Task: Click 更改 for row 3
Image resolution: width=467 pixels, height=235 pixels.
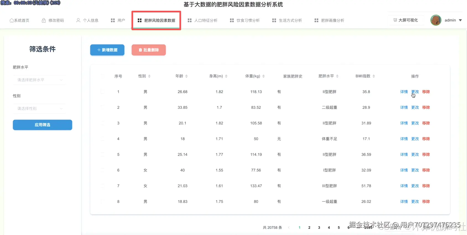Action: [x=415, y=123]
